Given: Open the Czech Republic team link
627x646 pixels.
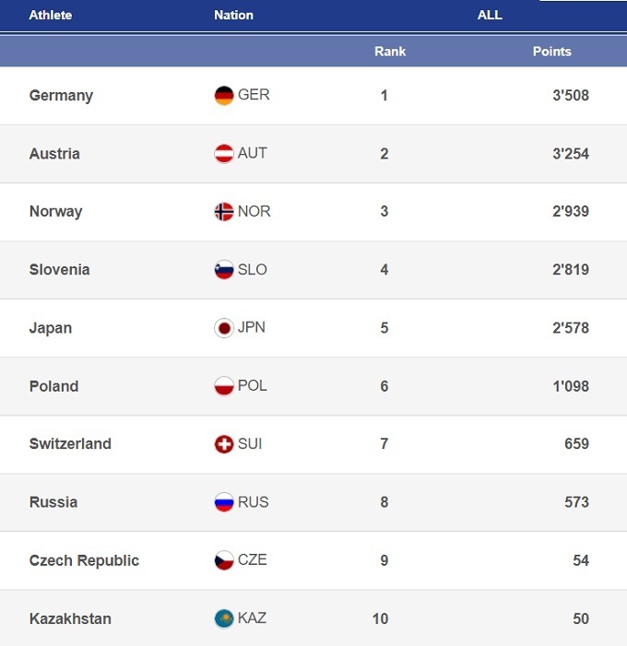Looking at the screenshot, I should (x=84, y=560).
